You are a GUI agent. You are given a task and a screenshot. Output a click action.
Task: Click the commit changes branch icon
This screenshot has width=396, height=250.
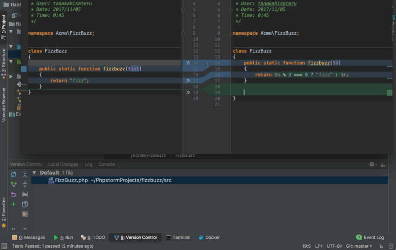[x=14, y=184]
